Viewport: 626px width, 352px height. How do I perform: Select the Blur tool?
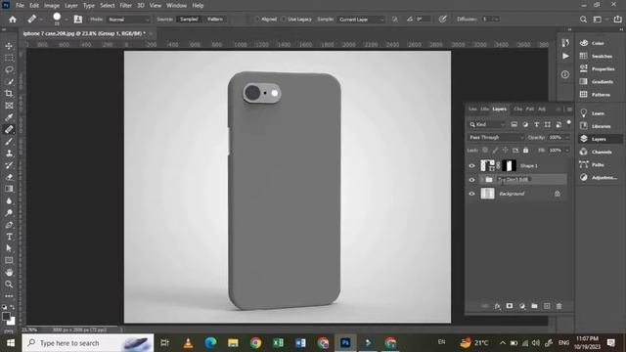point(9,200)
